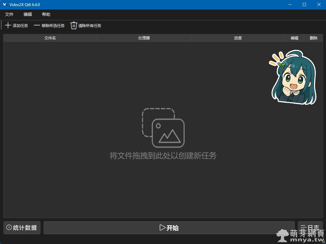Open the 帮助 menu

coord(46,14)
